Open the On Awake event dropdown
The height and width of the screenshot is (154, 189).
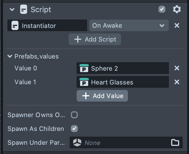pos(129,25)
